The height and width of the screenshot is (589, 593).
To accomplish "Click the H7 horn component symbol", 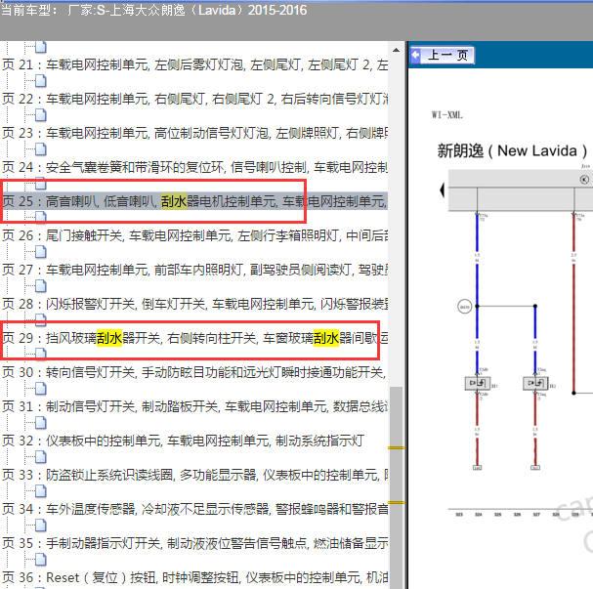I will (x=478, y=383).
